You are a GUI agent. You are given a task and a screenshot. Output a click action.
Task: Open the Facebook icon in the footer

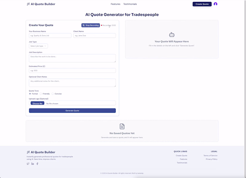click(37, 164)
